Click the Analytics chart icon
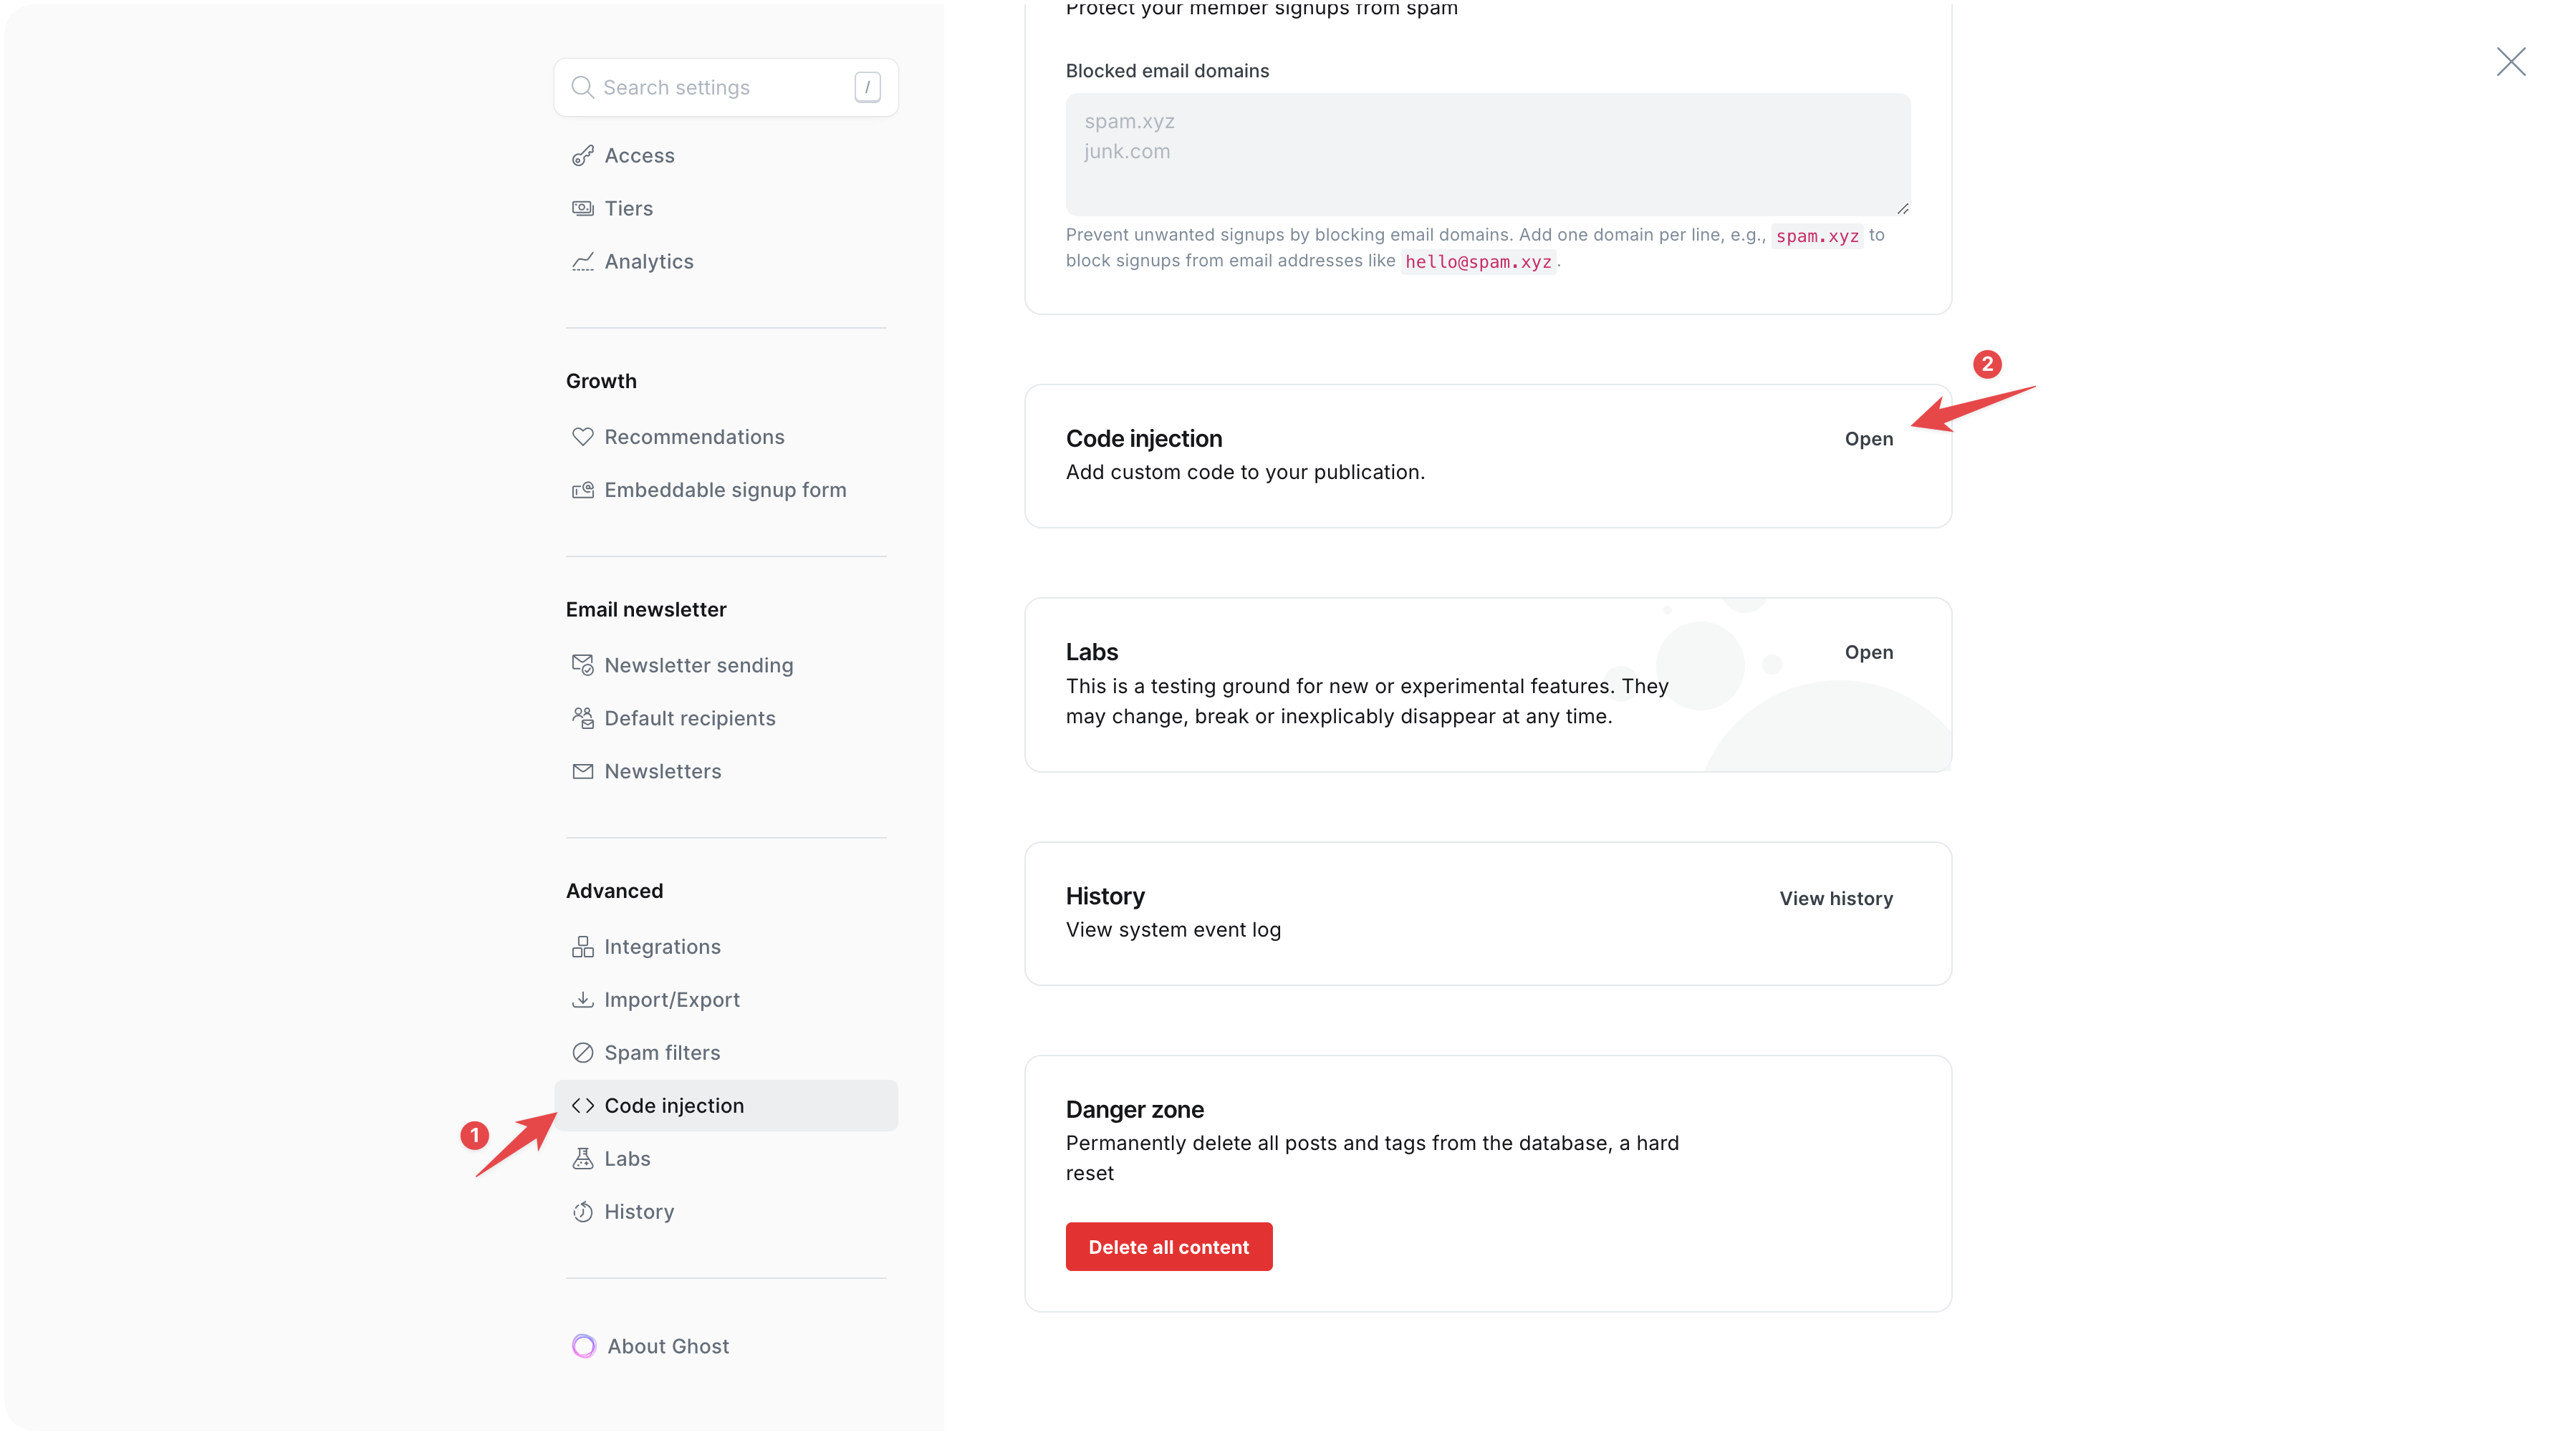Viewport: 2576px width, 1435px height. click(582, 262)
